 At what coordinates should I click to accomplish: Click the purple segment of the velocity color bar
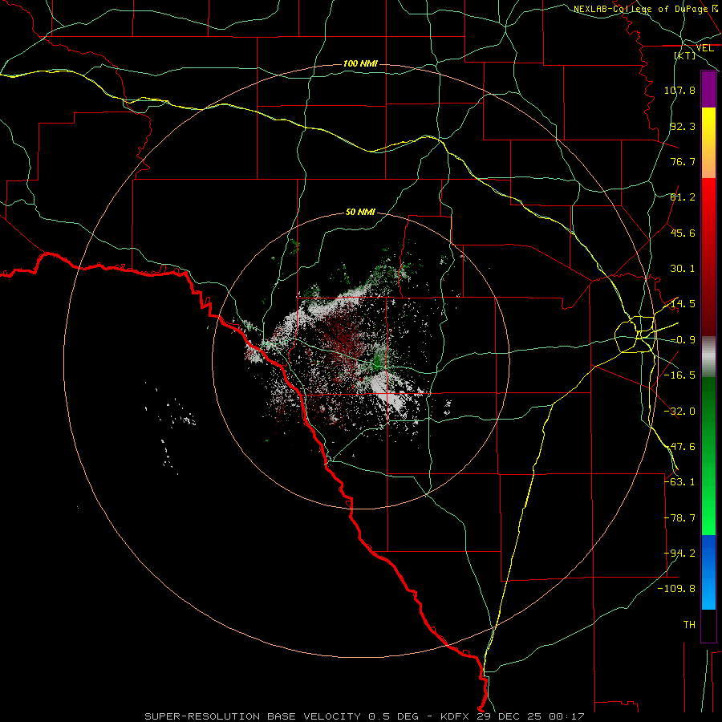pyautogui.click(x=708, y=89)
